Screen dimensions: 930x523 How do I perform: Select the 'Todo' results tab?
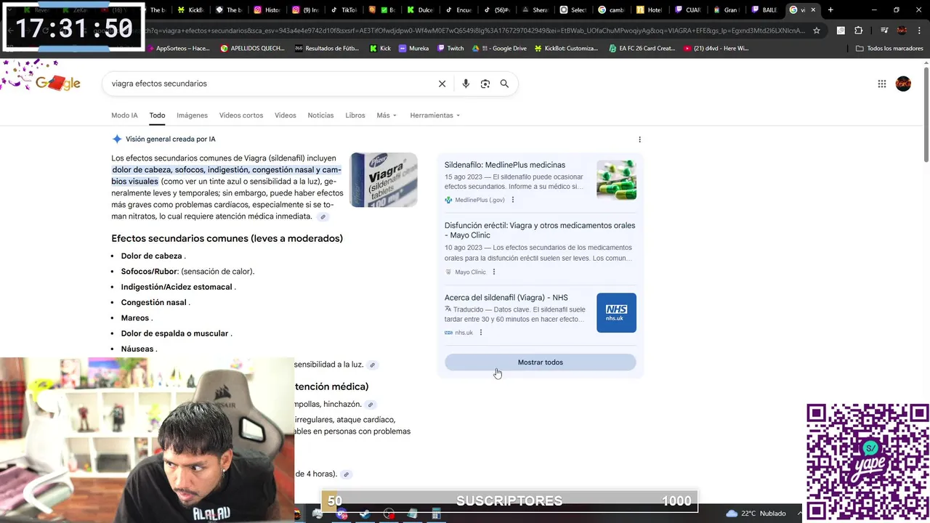click(157, 115)
